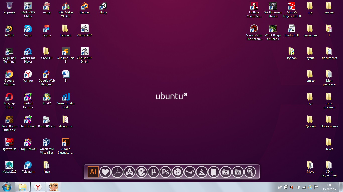Select the LMTOOLS Utility desktop shortcut
This screenshot has width=343, height=192.
pyautogui.click(x=28, y=10)
